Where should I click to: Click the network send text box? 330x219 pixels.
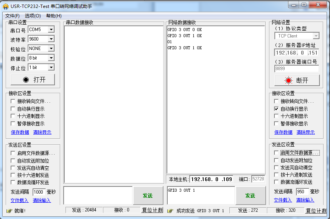(201, 196)
